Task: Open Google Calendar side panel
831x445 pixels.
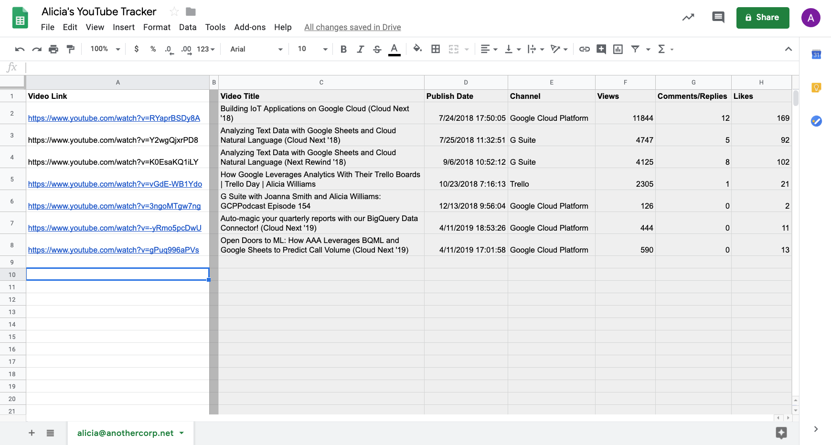Action: coord(816,54)
